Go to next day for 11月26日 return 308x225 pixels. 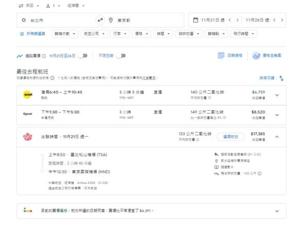[x=282, y=20]
